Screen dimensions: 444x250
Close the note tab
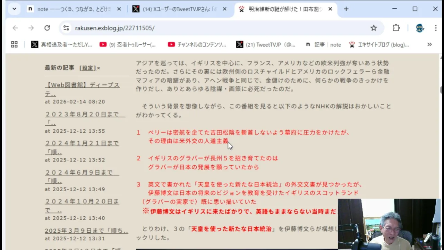119,9
